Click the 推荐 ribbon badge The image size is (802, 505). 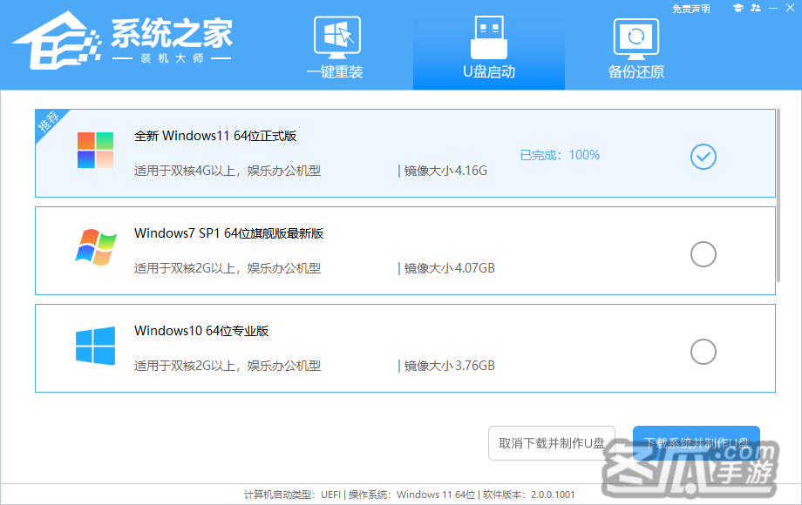click(x=48, y=123)
